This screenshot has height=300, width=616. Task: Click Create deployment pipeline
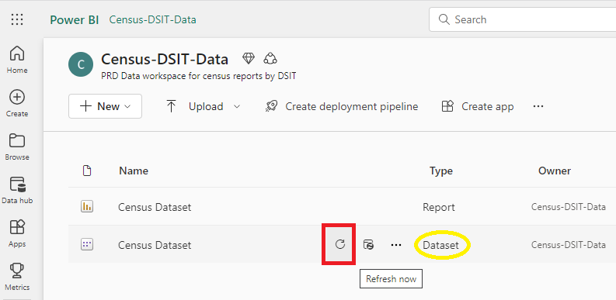341,106
